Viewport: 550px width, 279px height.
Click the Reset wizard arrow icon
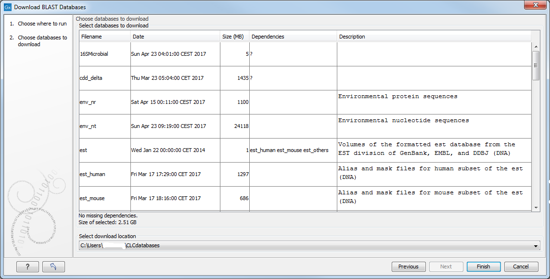click(x=53, y=266)
